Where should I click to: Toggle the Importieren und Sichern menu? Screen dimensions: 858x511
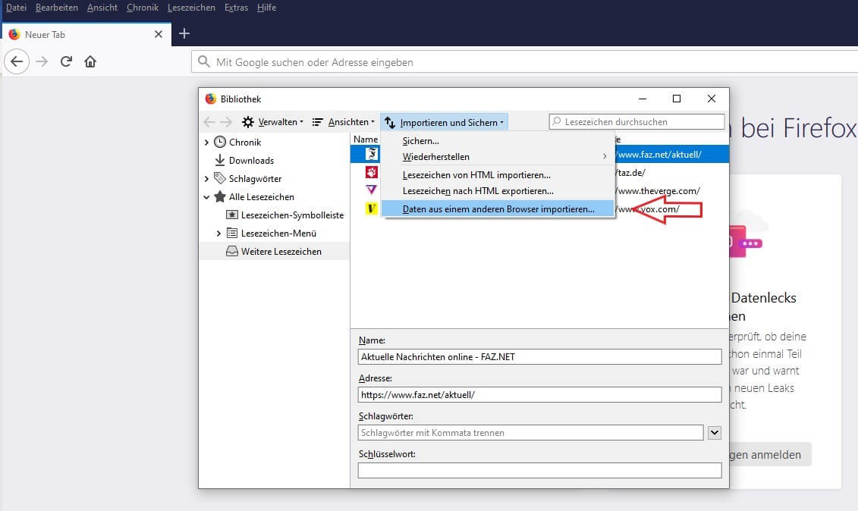[x=444, y=122]
